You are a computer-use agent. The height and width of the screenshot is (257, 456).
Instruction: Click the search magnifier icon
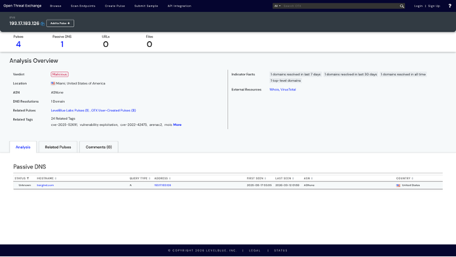(x=402, y=6)
